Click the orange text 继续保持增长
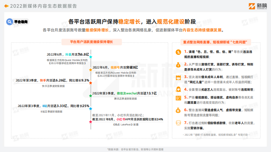271x152 pixels. click(x=97, y=30)
